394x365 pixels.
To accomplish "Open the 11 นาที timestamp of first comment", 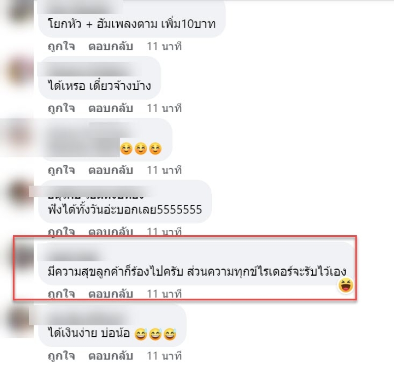I will (164, 46).
